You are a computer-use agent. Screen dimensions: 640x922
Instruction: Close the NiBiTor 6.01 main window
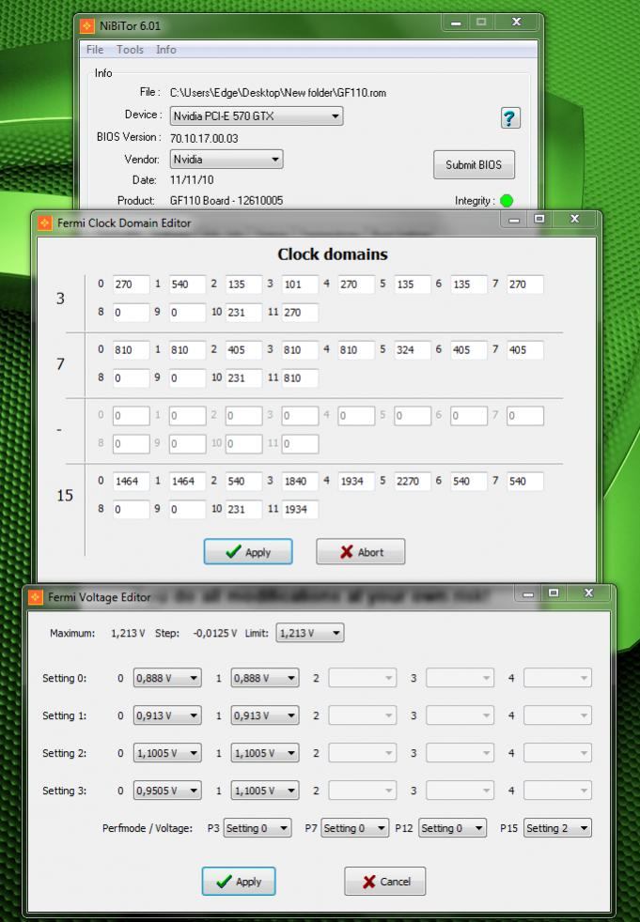(516, 23)
